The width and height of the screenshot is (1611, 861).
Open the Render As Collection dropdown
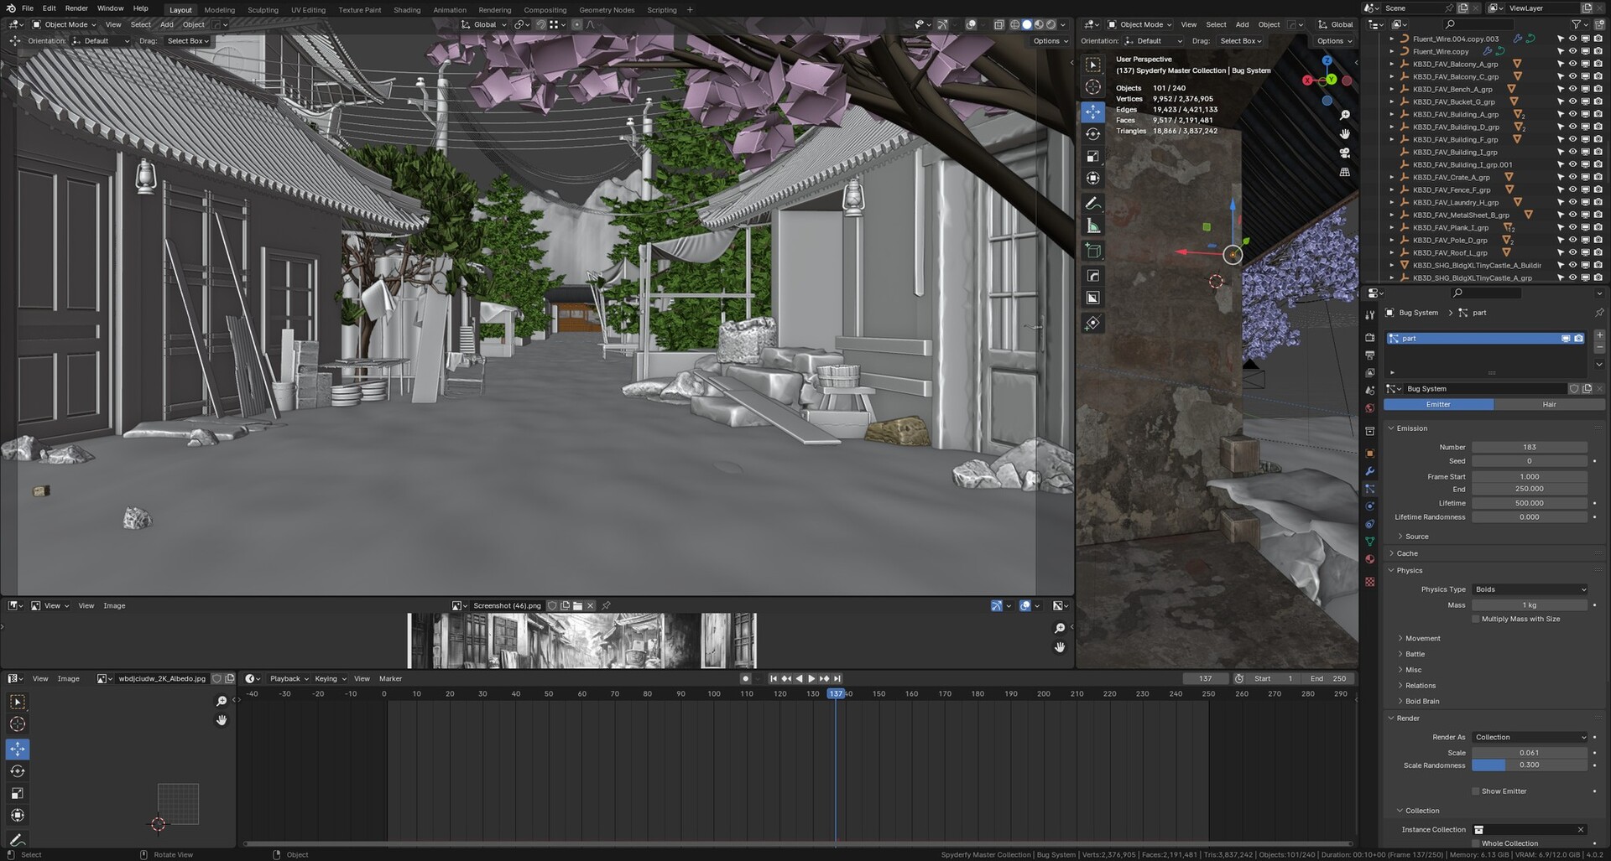[x=1530, y=738]
